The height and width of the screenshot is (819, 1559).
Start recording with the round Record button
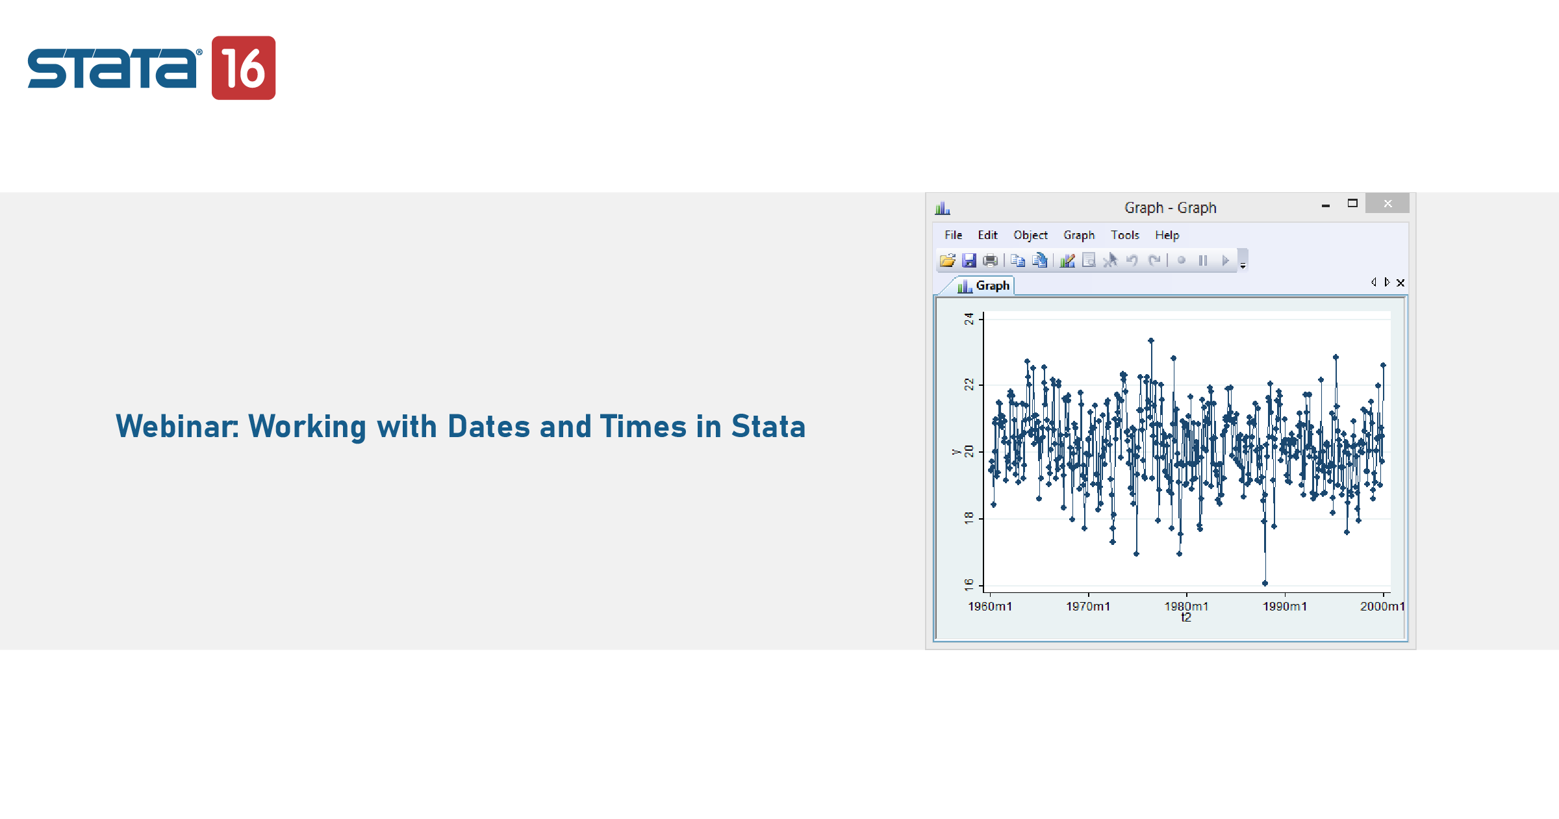1182,260
